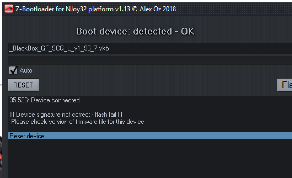Toggle the Auto checkbox

13,70
